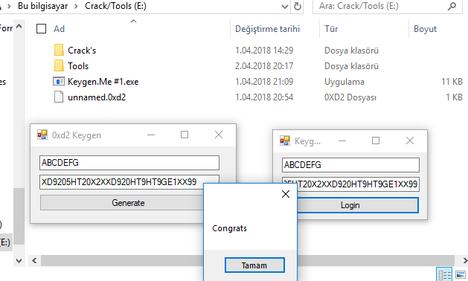The height and width of the screenshot is (281, 468).
Task: Click Bu bilgisayar in the breadcrumb
Action: coord(42,6)
